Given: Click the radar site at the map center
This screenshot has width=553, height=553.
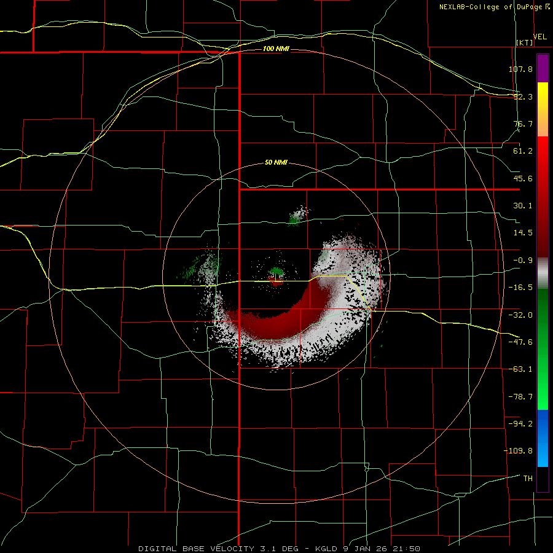Looking at the screenshot, I should (276, 277).
